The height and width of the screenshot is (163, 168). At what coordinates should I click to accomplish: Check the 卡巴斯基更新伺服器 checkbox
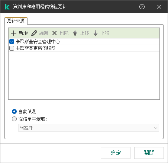tap(12, 48)
